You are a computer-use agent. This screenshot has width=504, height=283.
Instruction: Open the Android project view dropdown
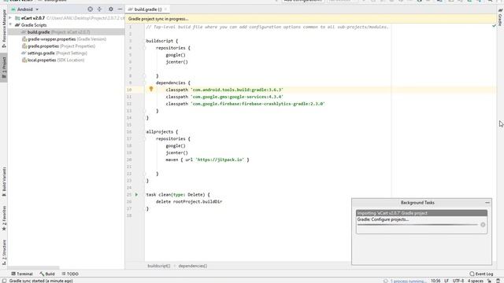pyautogui.click(x=25, y=9)
